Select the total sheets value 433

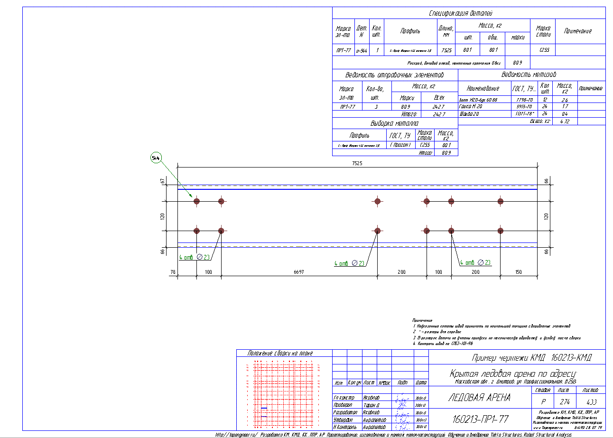(591, 401)
